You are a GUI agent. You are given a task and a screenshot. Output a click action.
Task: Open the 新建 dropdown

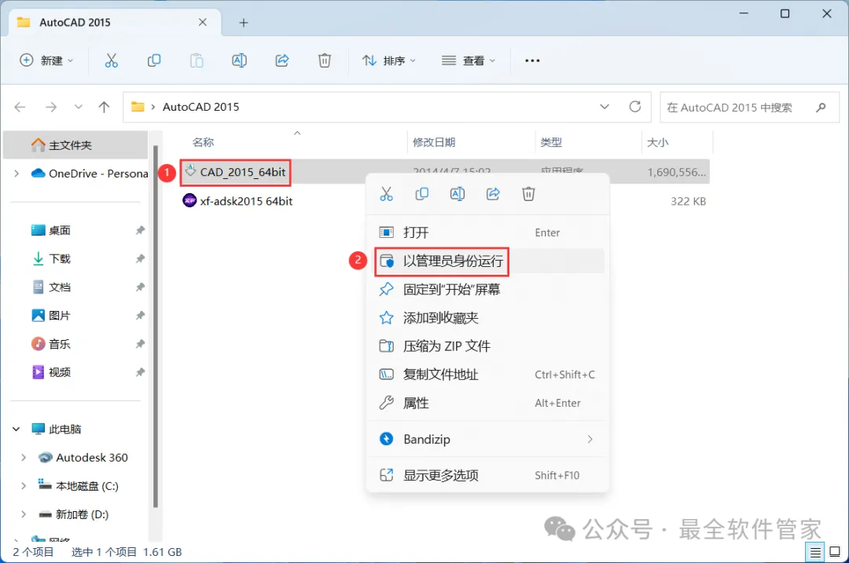(x=46, y=60)
